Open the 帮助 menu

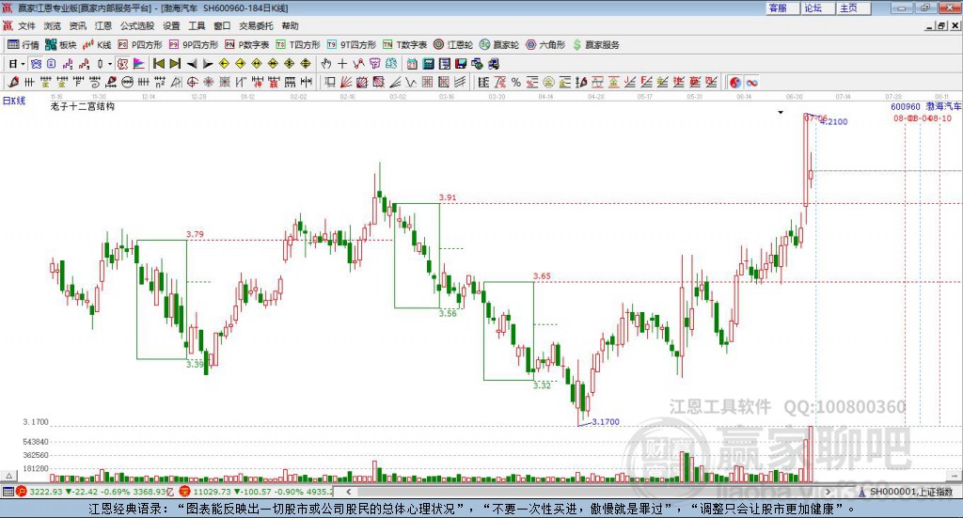[290, 25]
